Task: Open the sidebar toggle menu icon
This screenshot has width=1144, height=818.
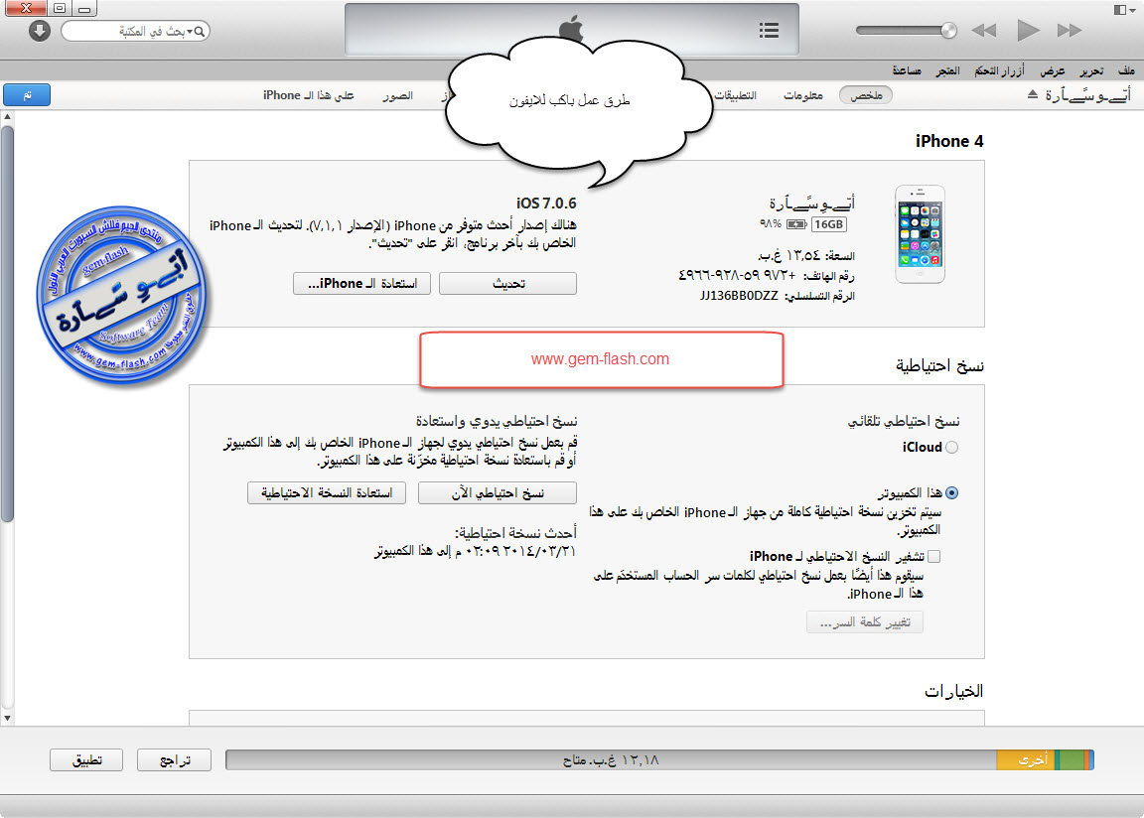Action: coord(1123,10)
